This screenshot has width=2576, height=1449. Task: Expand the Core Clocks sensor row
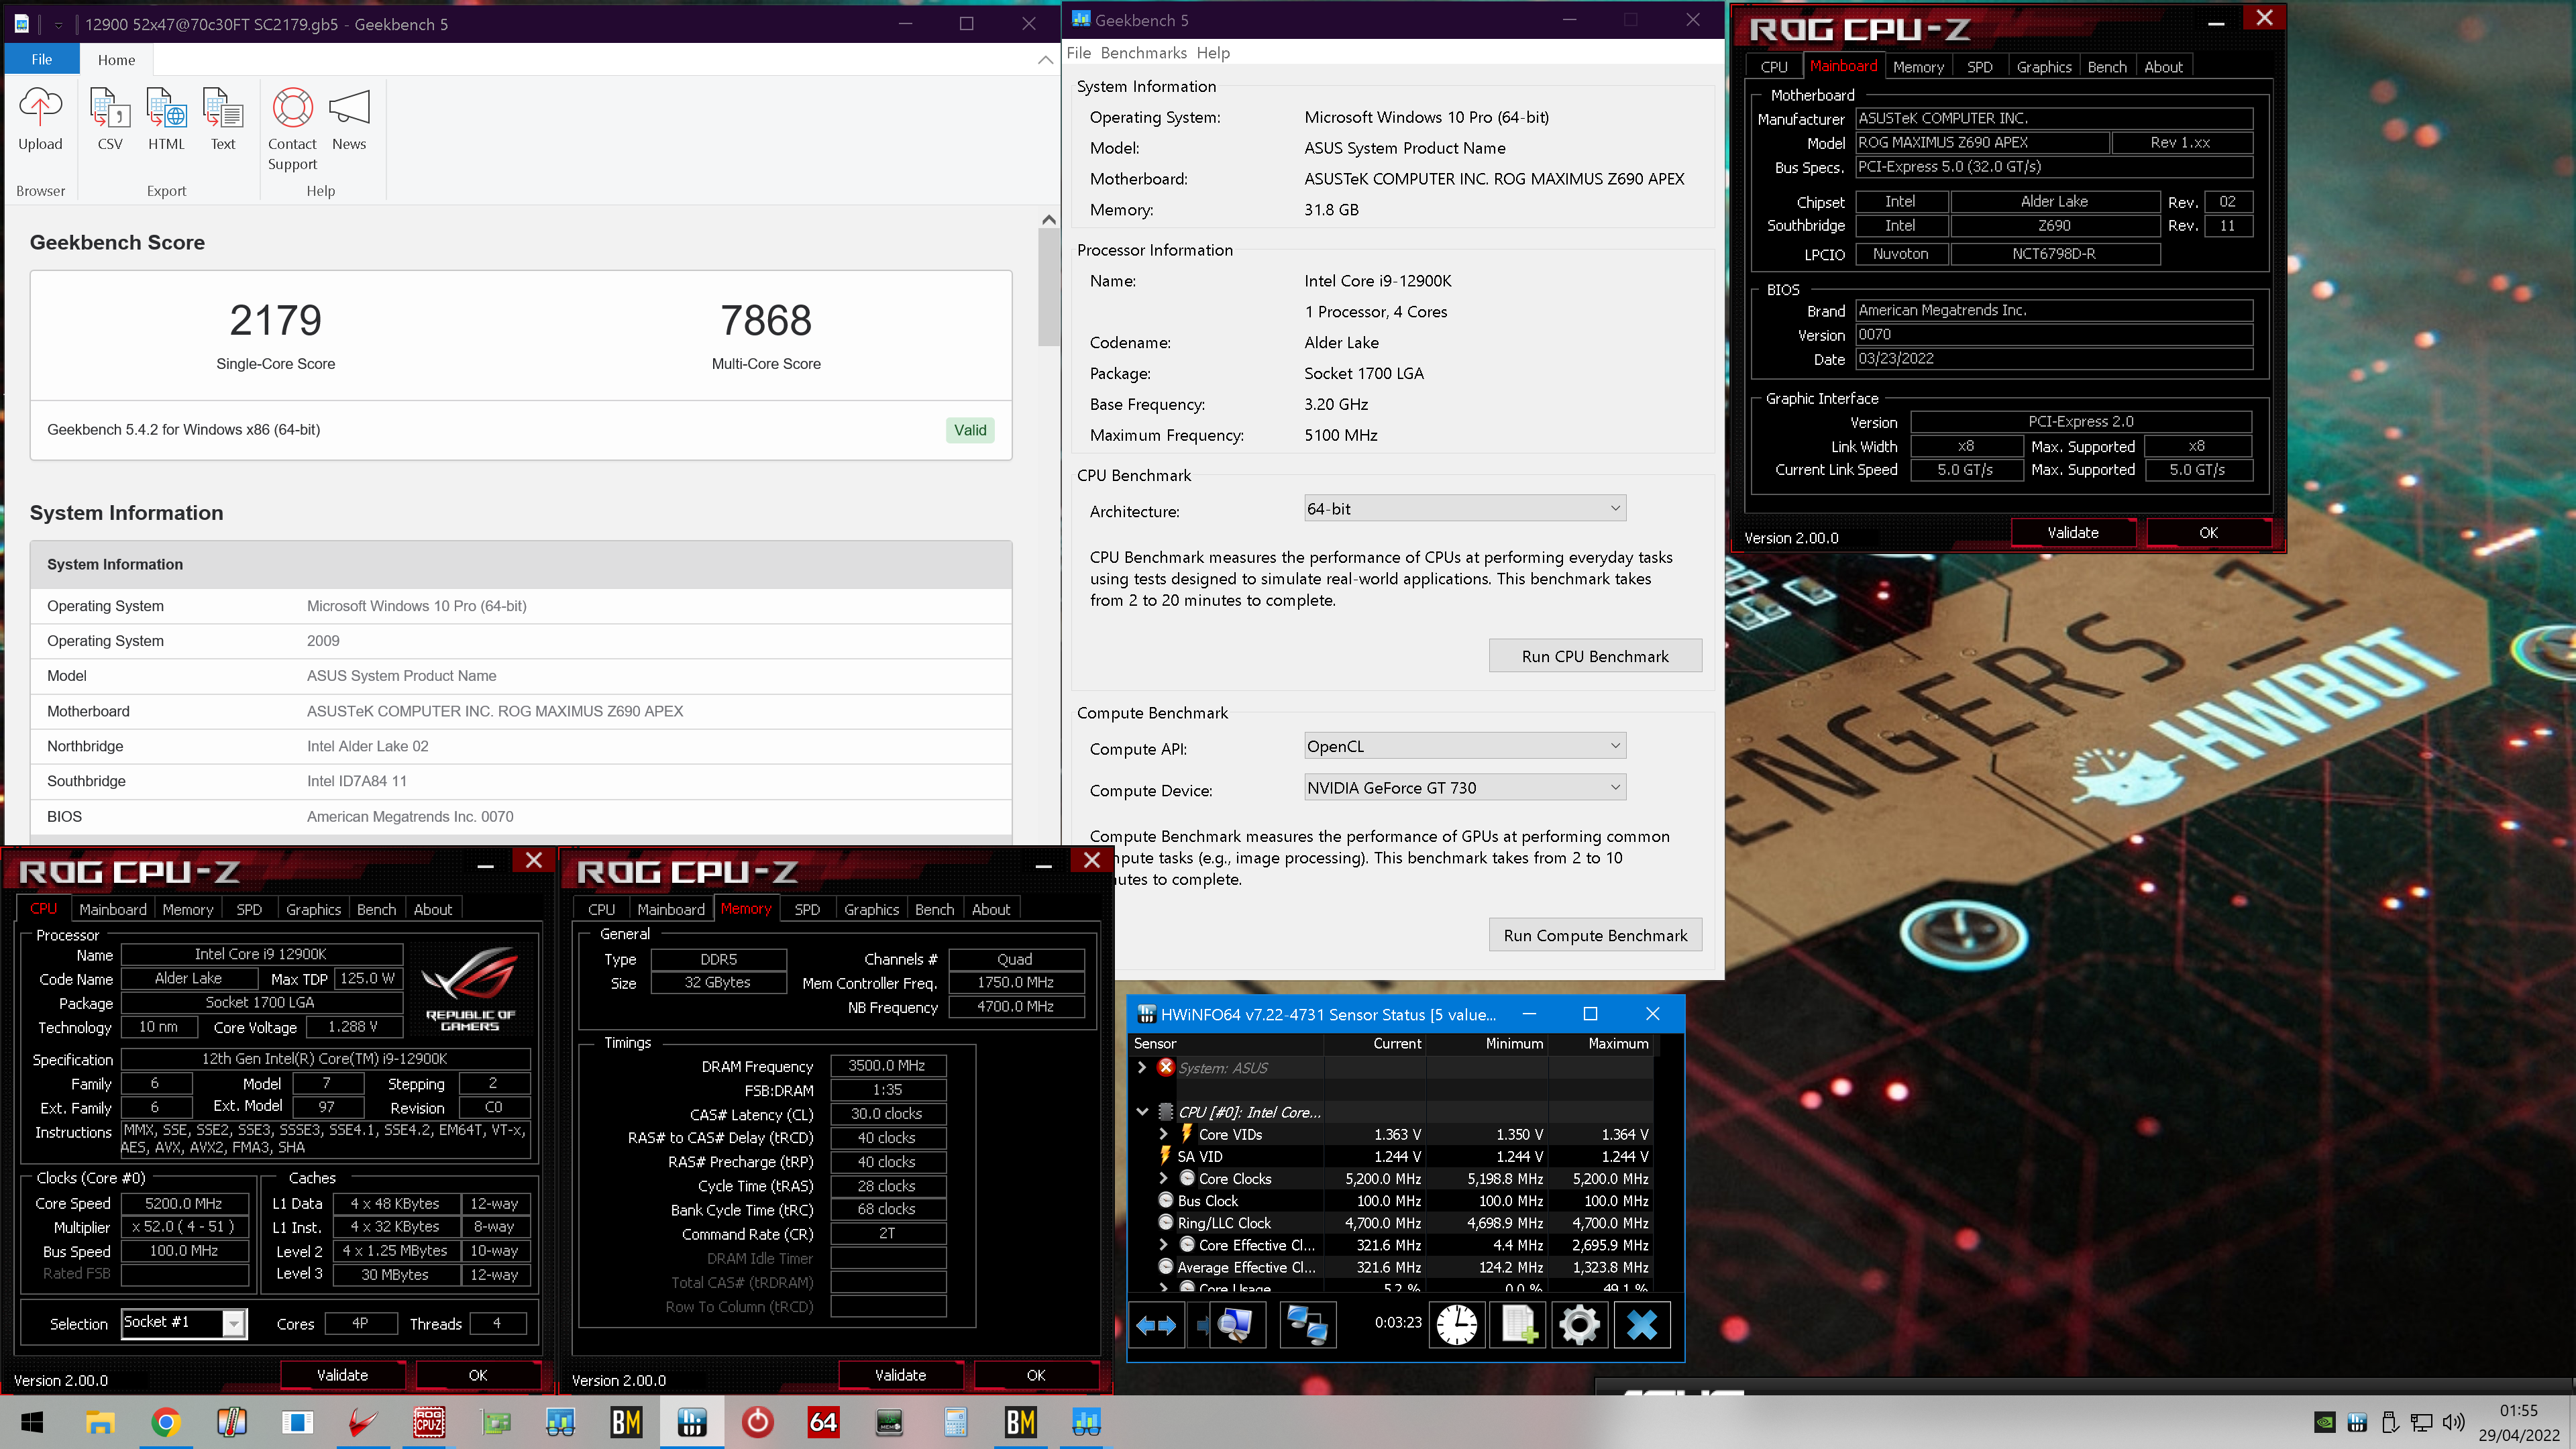[x=1164, y=1178]
